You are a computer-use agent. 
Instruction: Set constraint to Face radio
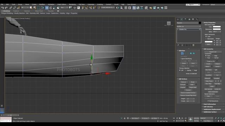coord(206,58)
